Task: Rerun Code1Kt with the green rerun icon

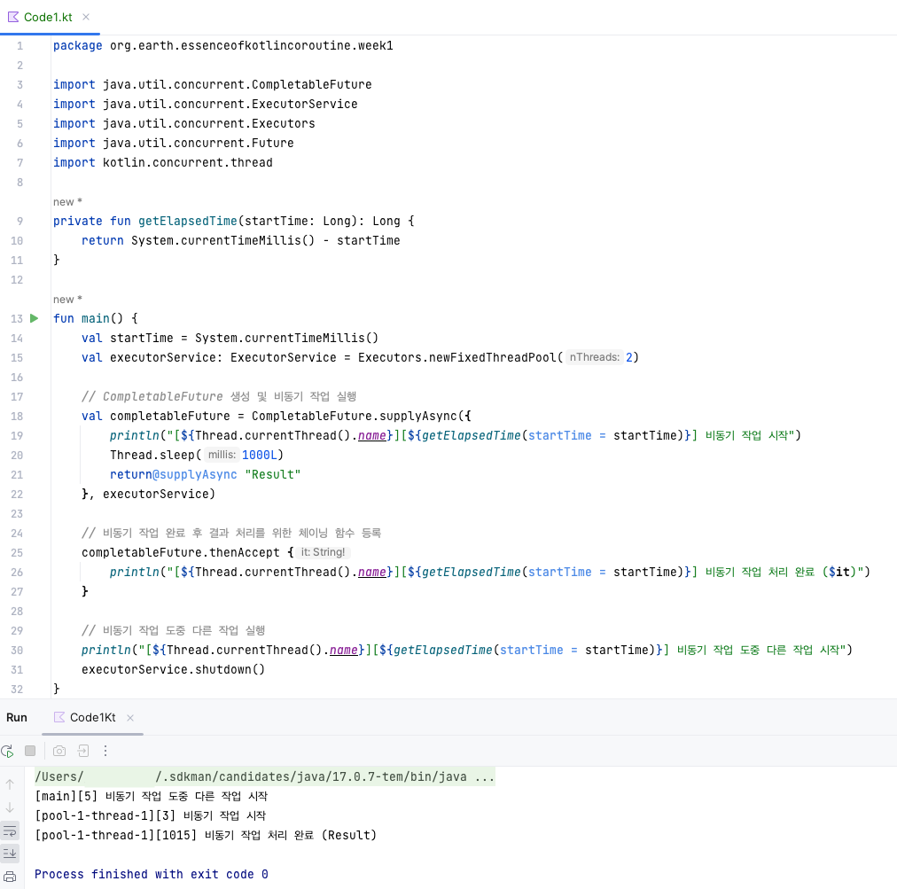Action: click(8, 751)
